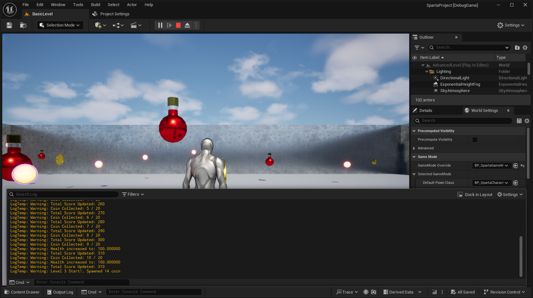The width and height of the screenshot is (533, 298).
Task: Open the GameMode Override dropdown
Action: click(x=491, y=166)
